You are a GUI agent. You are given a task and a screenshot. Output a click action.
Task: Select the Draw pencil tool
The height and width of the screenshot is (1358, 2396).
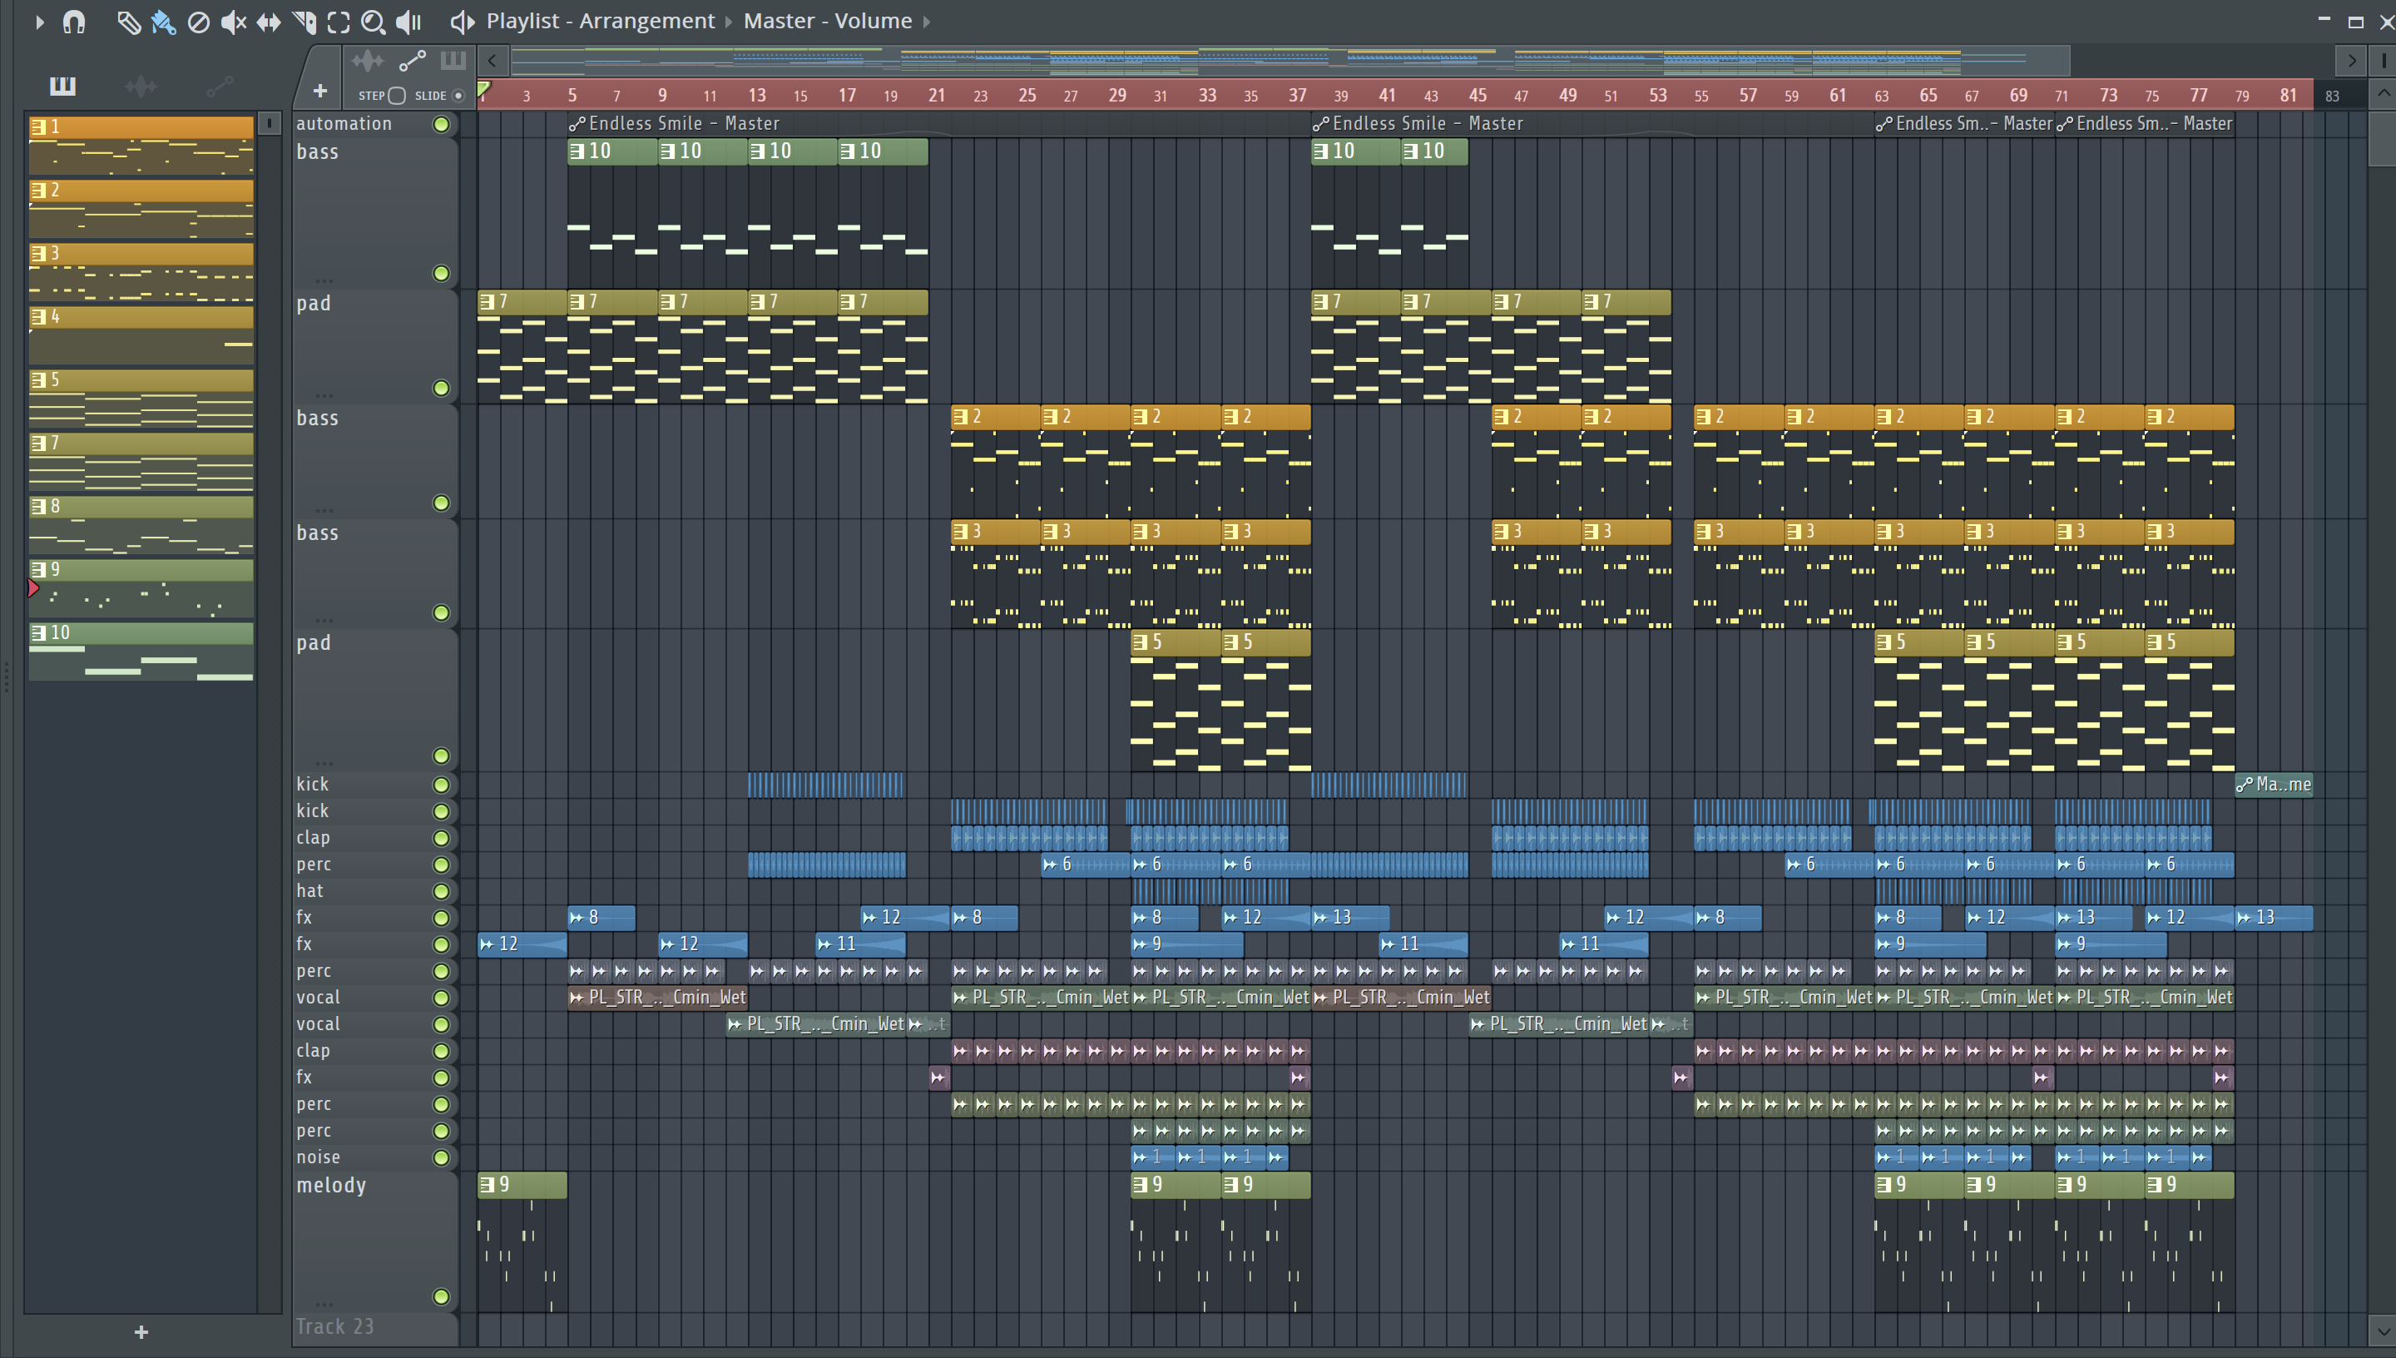point(128,22)
